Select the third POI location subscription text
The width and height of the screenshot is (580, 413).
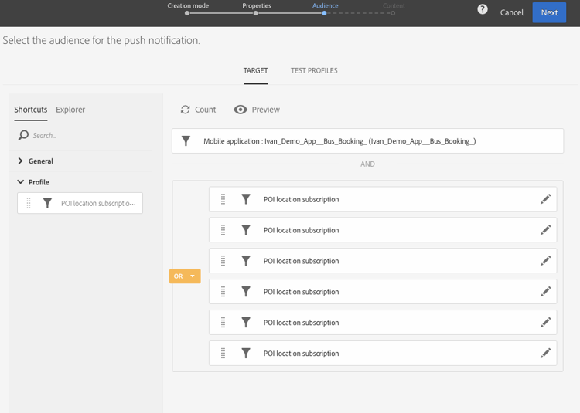click(301, 261)
